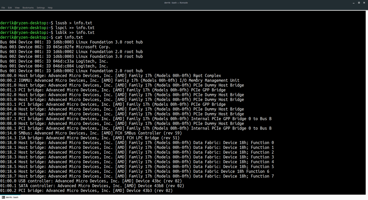
Task: Select the 'derrik : bash' tab
Action: click(x=10, y=197)
